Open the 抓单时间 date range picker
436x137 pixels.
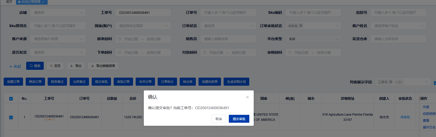tap(143, 39)
